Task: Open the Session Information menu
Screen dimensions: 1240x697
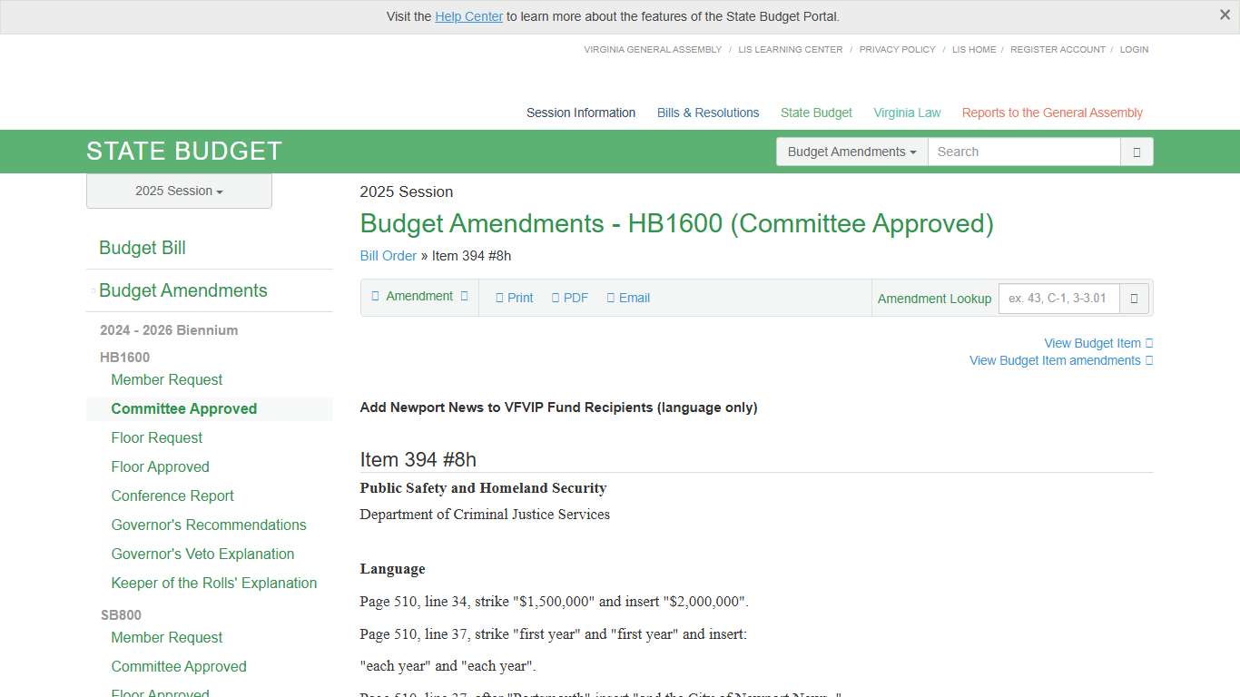Action: [580, 113]
